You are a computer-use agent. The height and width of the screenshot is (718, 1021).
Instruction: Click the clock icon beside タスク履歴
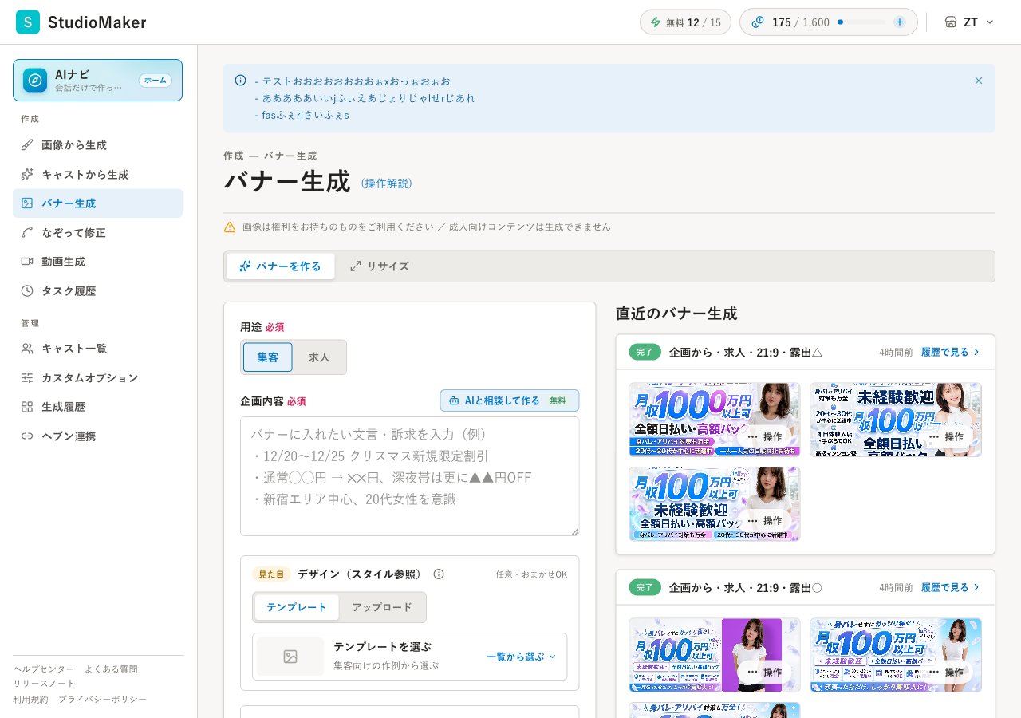click(27, 290)
